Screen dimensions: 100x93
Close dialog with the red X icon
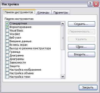tap(96, 4)
